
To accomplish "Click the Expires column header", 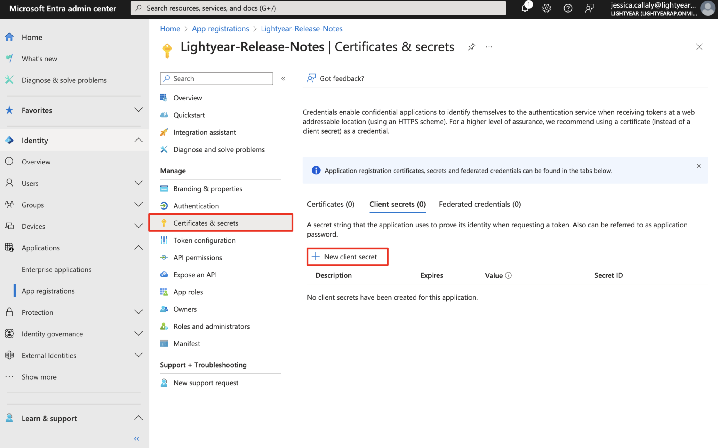I will [431, 275].
